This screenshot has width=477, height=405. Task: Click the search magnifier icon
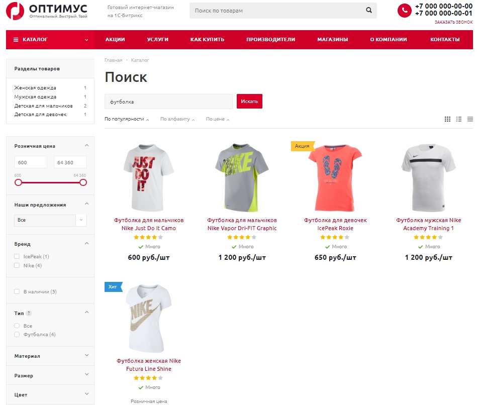tap(369, 11)
